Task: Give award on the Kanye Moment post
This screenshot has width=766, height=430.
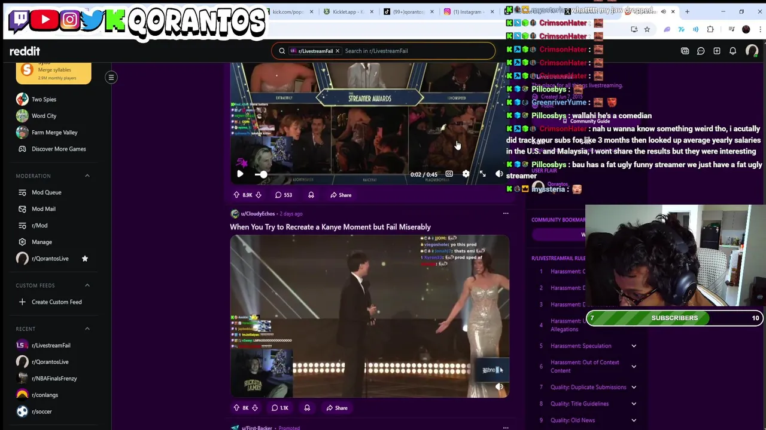Action: (307, 408)
